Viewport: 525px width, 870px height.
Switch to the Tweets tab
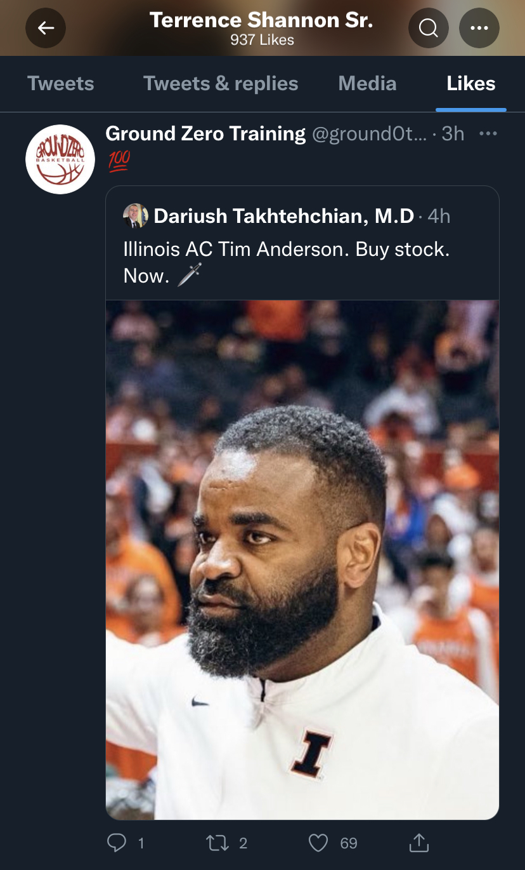coord(61,84)
